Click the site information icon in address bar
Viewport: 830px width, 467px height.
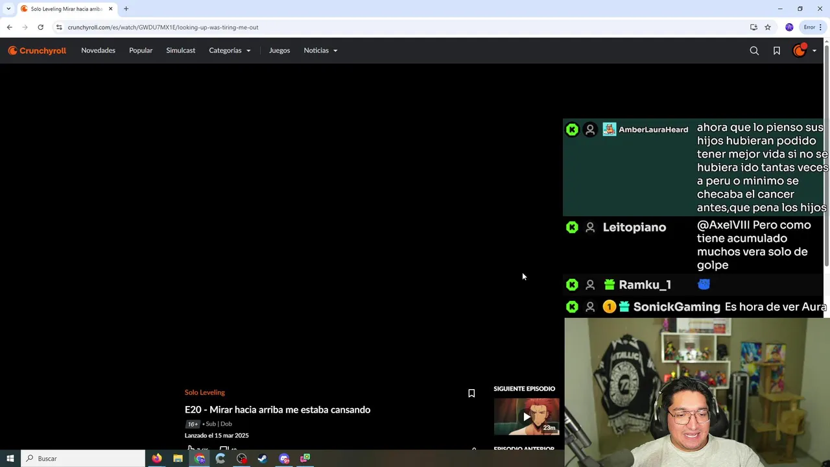59,27
